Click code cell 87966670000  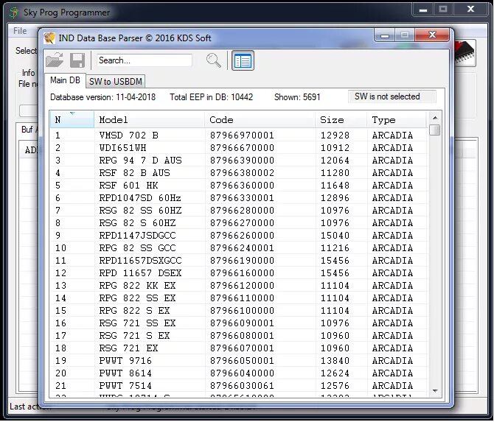pos(242,148)
